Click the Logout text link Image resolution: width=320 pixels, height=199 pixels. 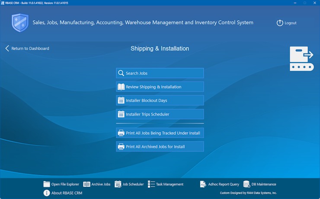291,23
